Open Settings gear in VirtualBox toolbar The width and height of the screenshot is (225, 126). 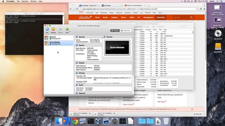[x=53, y=29]
